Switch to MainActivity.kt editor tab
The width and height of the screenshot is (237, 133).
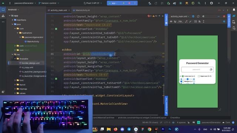81,10
